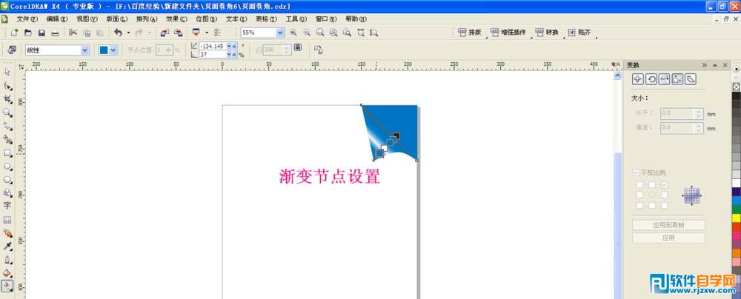Open the 转换 toolbar dropdown
This screenshot has height=299, width=741.
(x=563, y=36)
